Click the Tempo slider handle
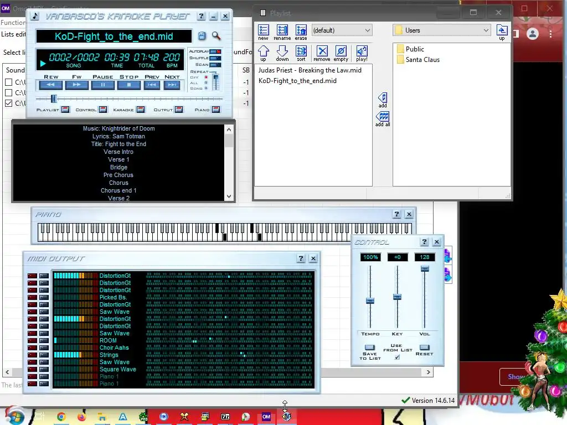Image resolution: width=567 pixels, height=425 pixels. (x=370, y=300)
